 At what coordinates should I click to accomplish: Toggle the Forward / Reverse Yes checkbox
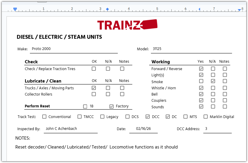click(201, 69)
